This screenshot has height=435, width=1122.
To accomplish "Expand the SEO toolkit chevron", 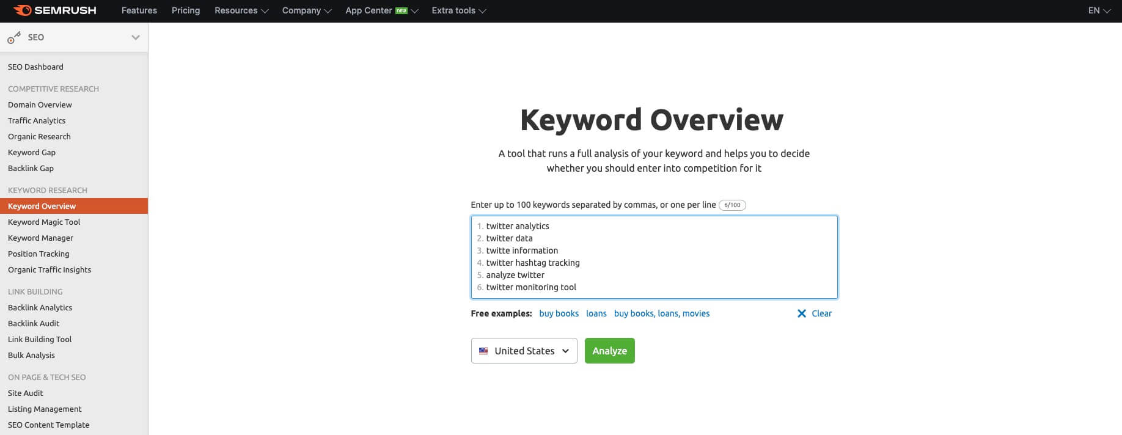I will pyautogui.click(x=136, y=37).
